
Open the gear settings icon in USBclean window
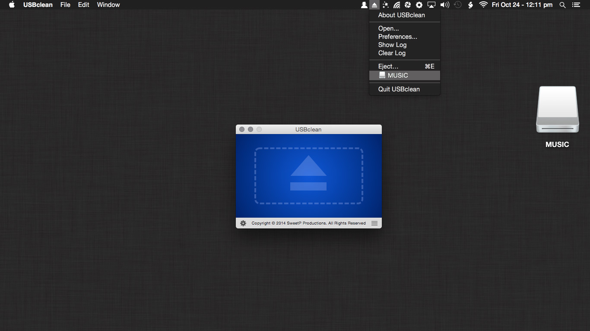click(243, 223)
